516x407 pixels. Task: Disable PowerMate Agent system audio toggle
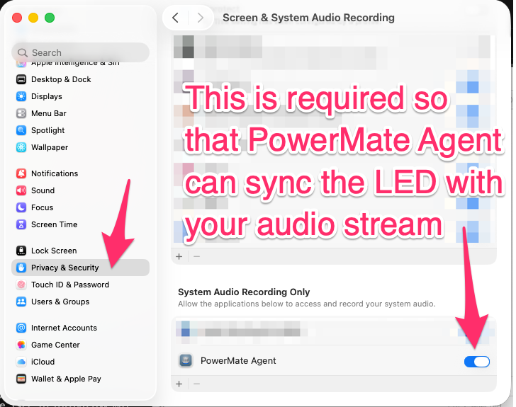point(477,362)
